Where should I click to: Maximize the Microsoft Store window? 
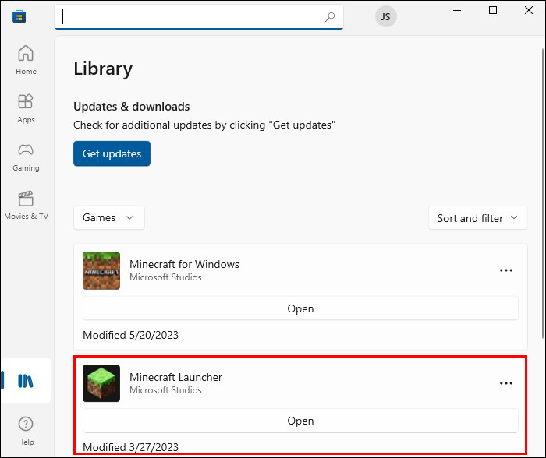coord(493,10)
